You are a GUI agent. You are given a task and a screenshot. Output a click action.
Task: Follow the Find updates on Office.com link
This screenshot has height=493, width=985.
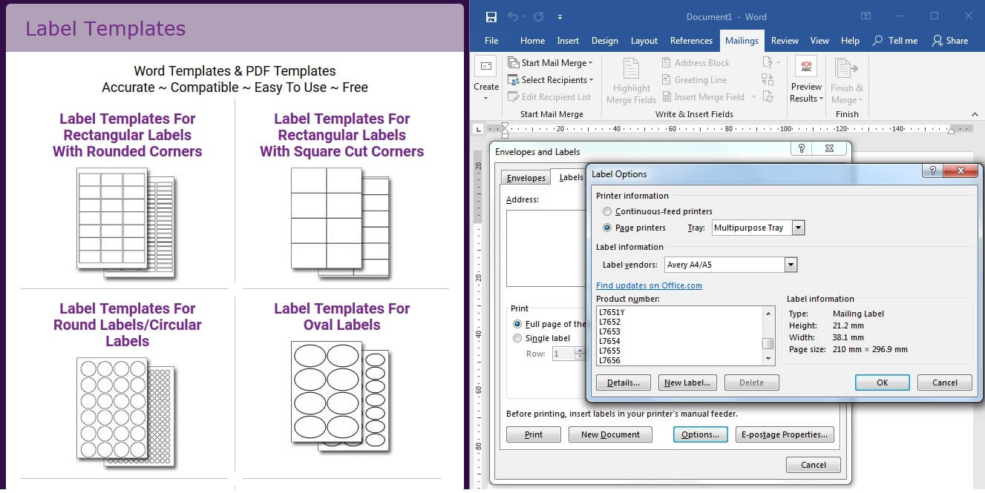[649, 285]
